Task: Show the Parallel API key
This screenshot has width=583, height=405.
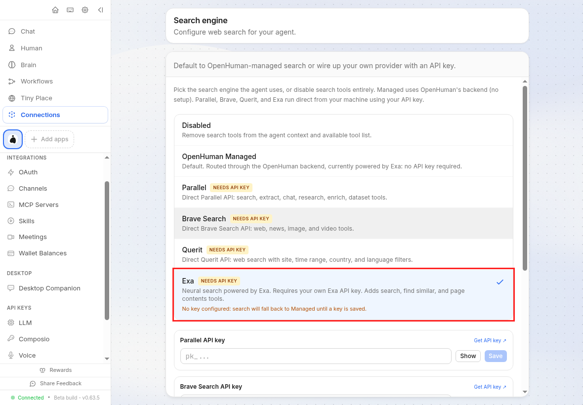Action: click(x=468, y=356)
